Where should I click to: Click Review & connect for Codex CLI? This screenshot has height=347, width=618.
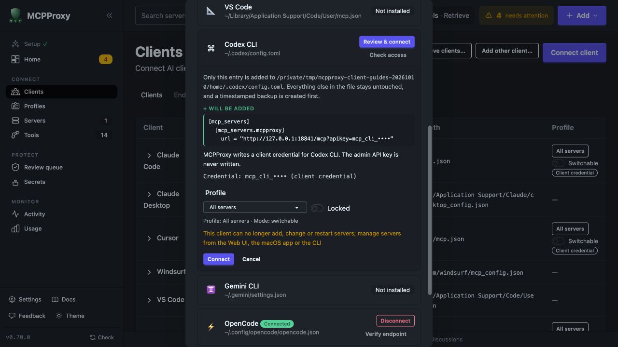click(x=387, y=42)
